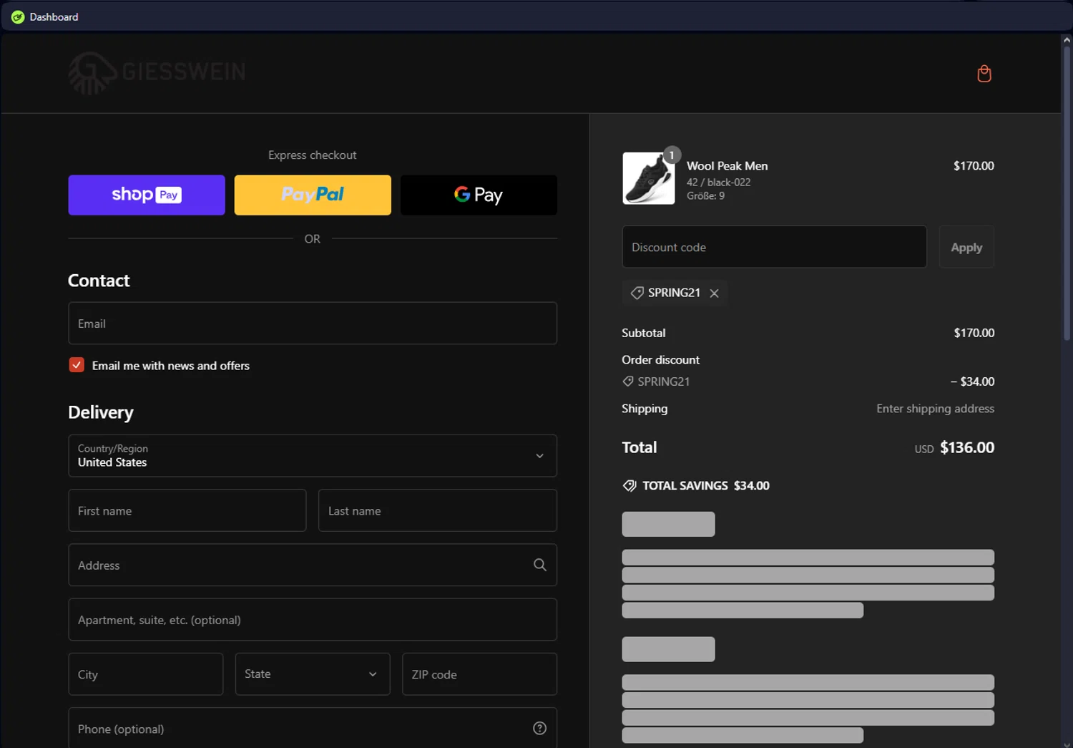
Task: Click the '42 / black-022' variant text
Action: click(x=719, y=182)
